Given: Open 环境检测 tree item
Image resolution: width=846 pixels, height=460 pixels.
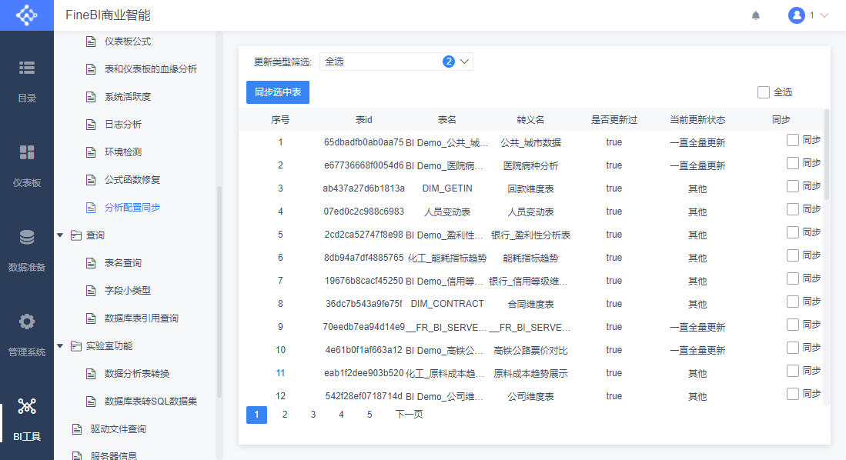Looking at the screenshot, I should point(123,152).
